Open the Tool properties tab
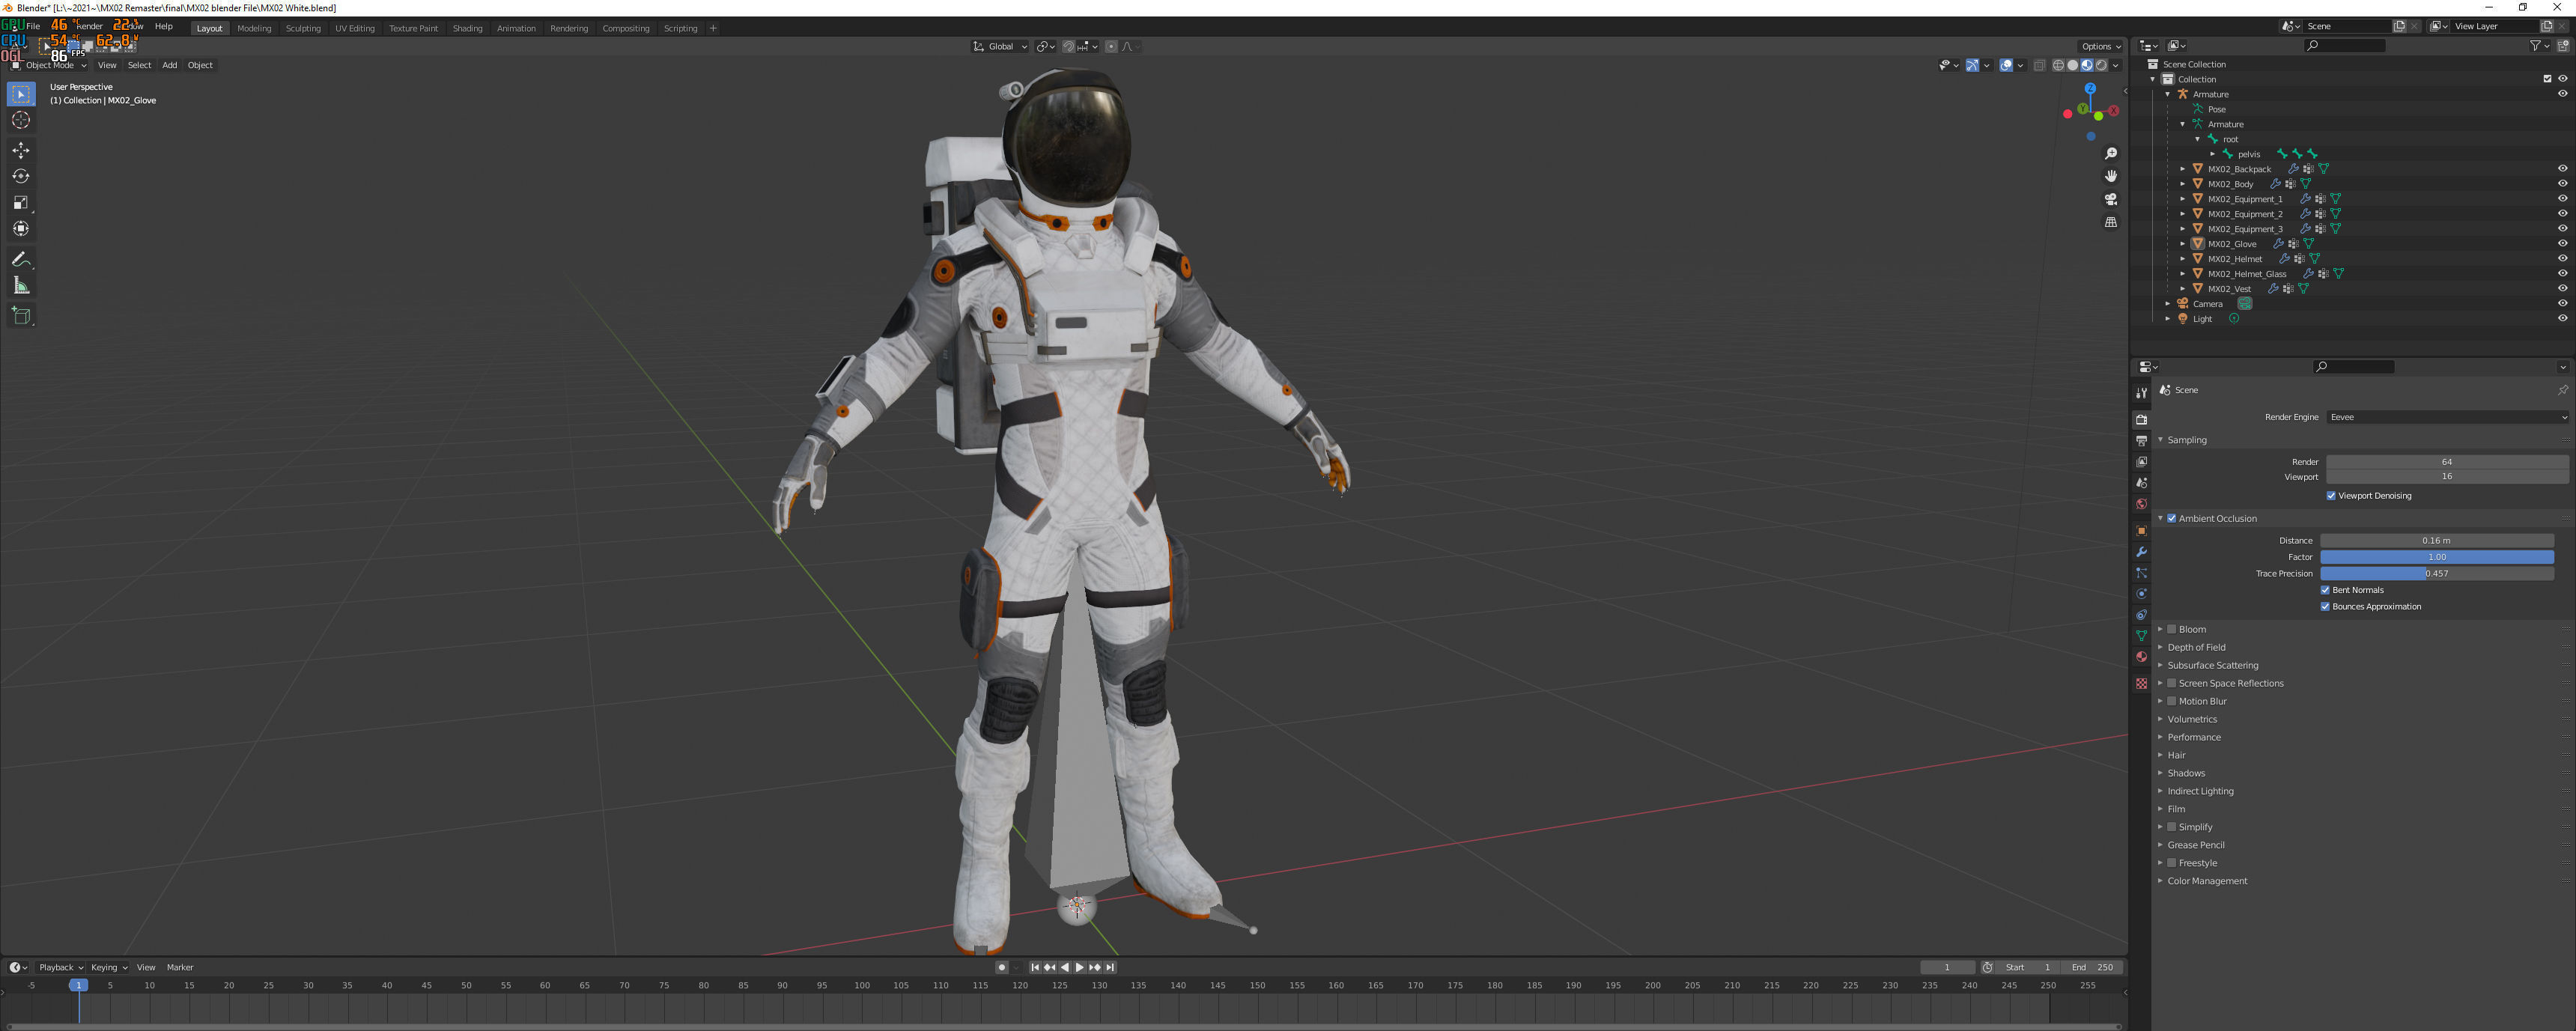This screenshot has height=1031, width=2576. click(x=2141, y=393)
